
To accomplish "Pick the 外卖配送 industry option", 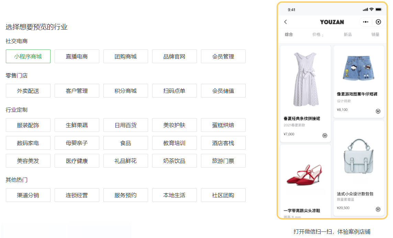I will [x=28, y=91].
